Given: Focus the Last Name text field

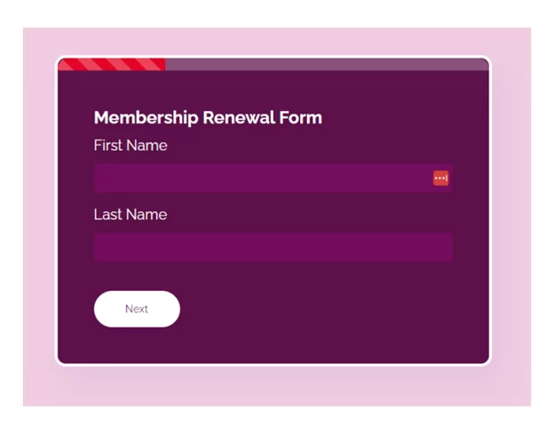Looking at the screenshot, I should click(x=273, y=248).
